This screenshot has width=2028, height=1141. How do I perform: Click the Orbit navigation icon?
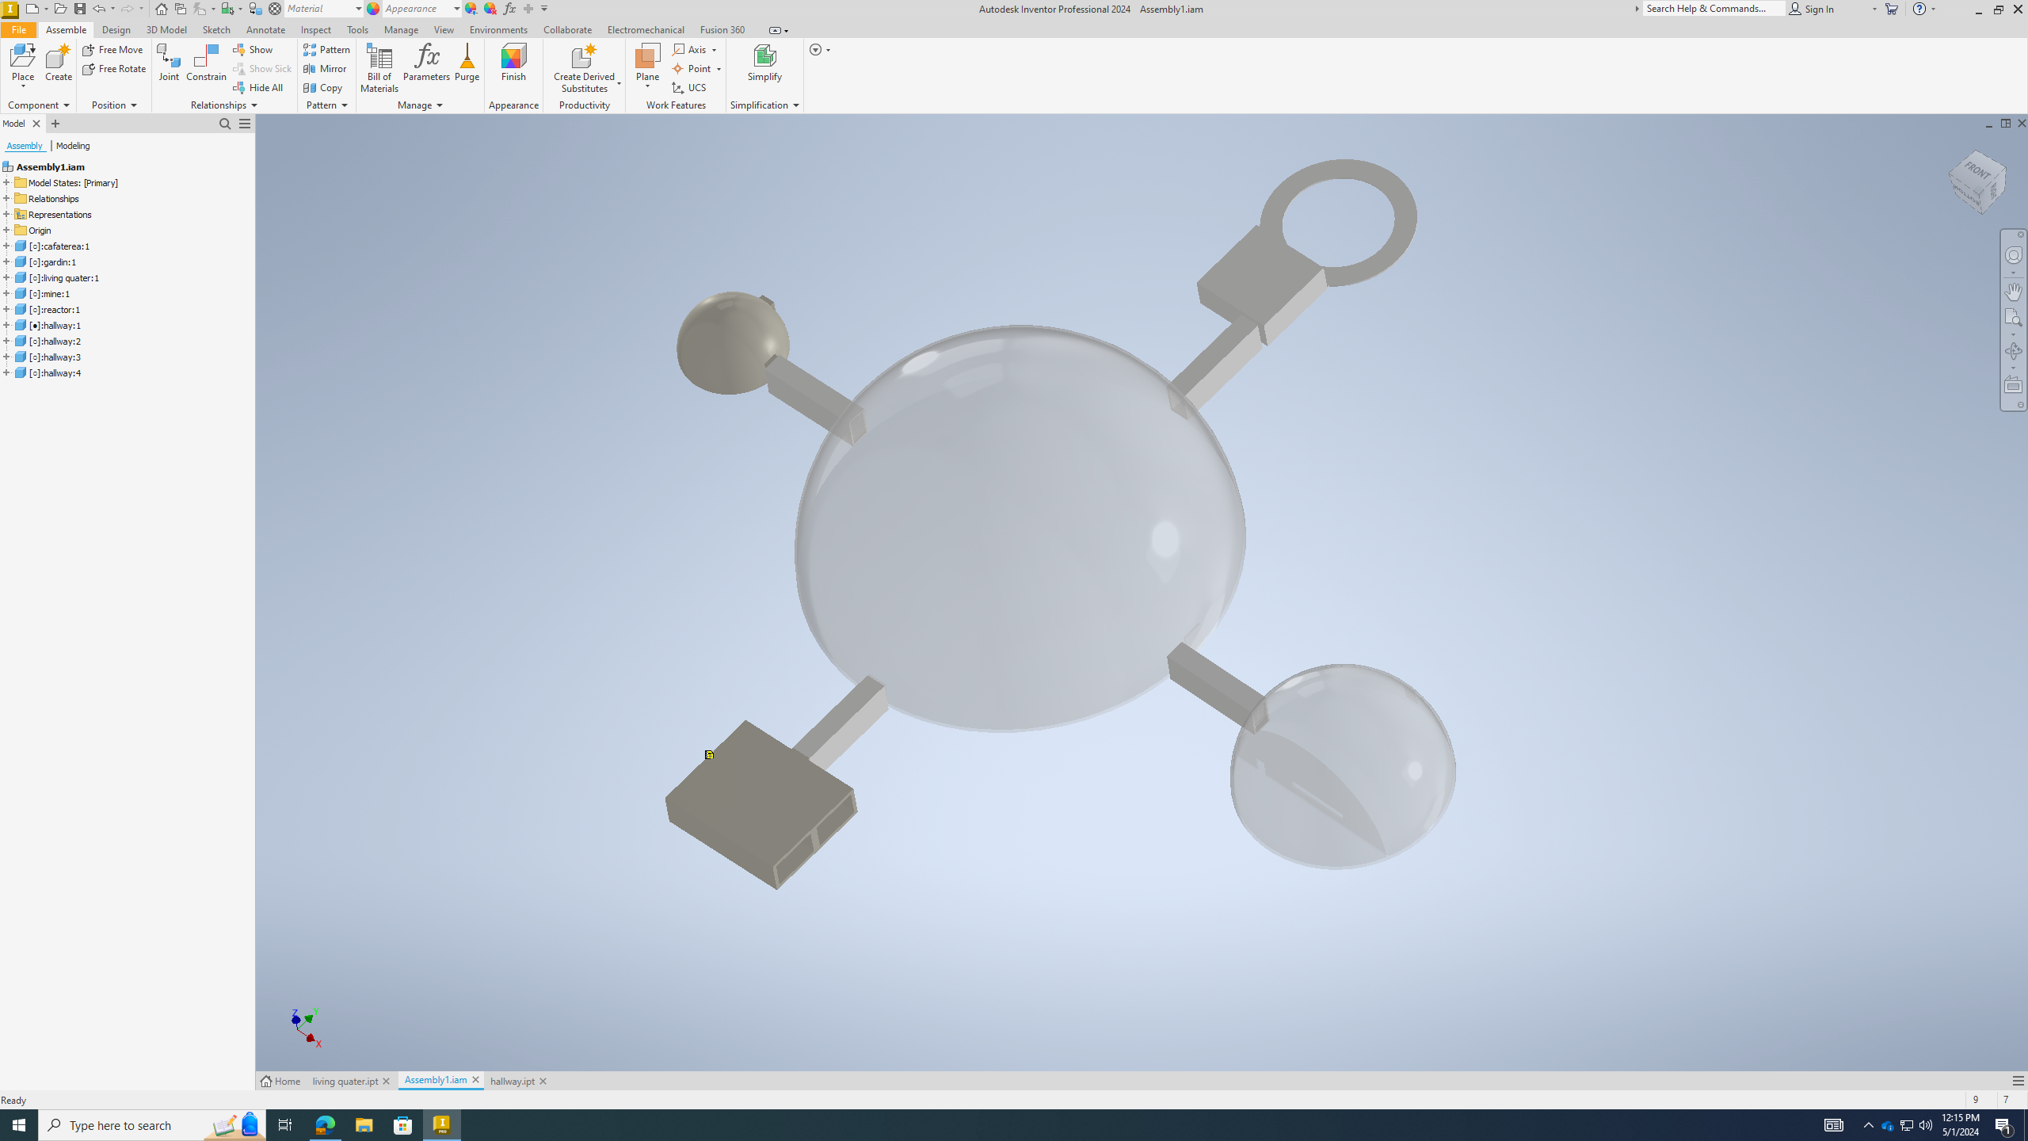2013,351
